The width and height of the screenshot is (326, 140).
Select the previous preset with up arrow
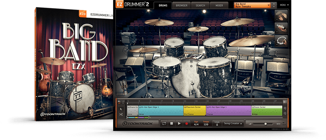point(274,4)
